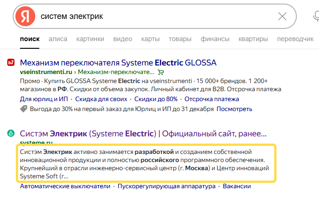Click the Systeme Electric green favicon

(x=10, y=134)
